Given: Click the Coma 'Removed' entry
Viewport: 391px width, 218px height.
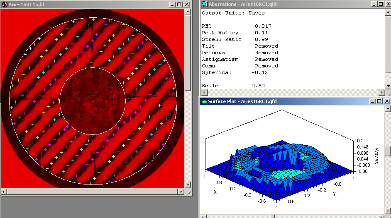Looking at the screenshot, I should (x=266, y=66).
